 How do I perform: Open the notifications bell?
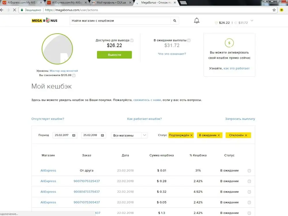pos(196,20)
